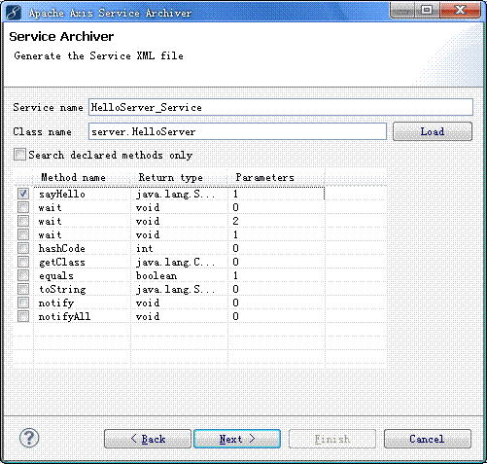Image resolution: width=487 pixels, height=464 pixels.
Task: Check the getClass method checkbox
Action: coord(23,262)
